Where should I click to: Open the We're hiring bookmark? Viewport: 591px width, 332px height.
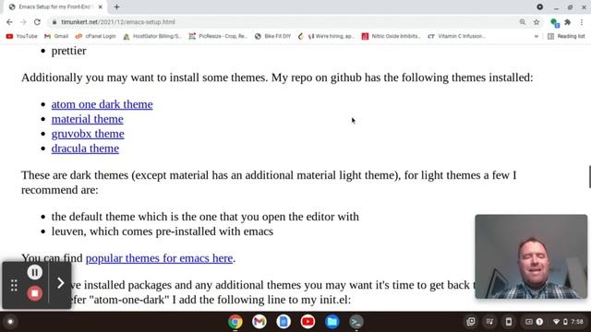(326, 36)
